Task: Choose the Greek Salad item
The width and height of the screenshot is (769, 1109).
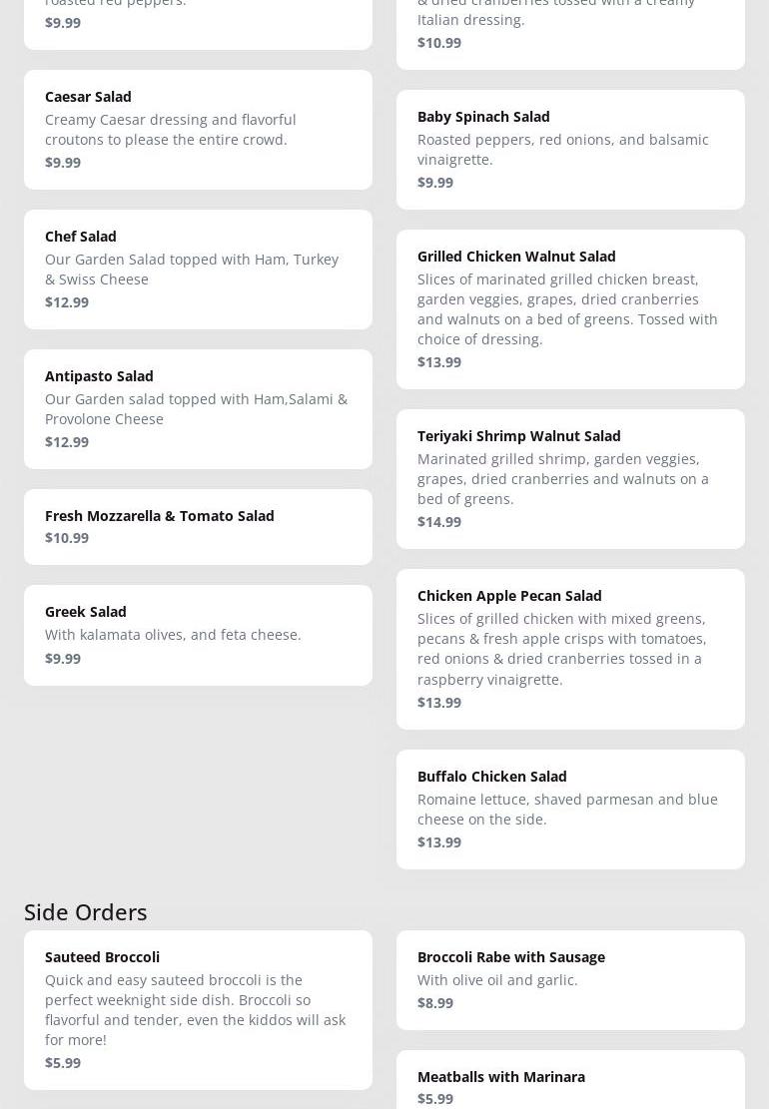Action: 198,634
